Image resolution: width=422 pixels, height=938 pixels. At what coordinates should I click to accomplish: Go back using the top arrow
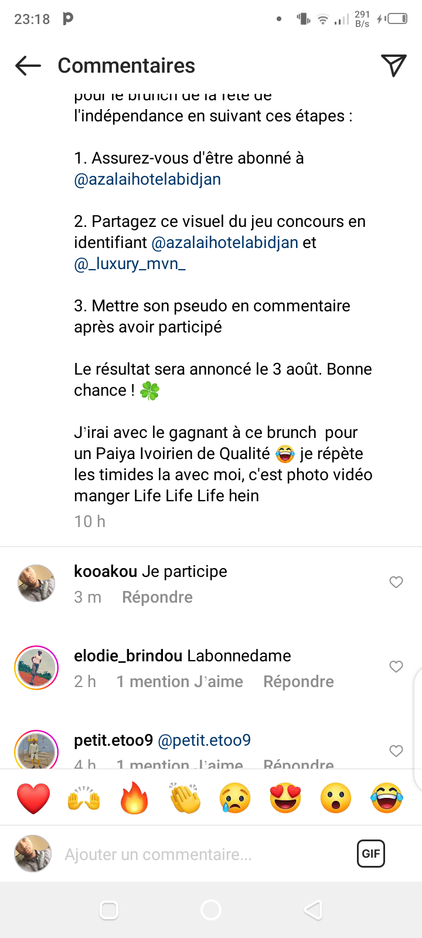28,66
